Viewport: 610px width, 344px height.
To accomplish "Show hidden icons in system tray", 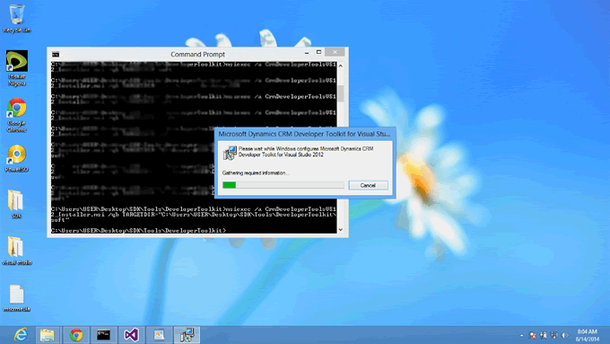I will [x=522, y=335].
